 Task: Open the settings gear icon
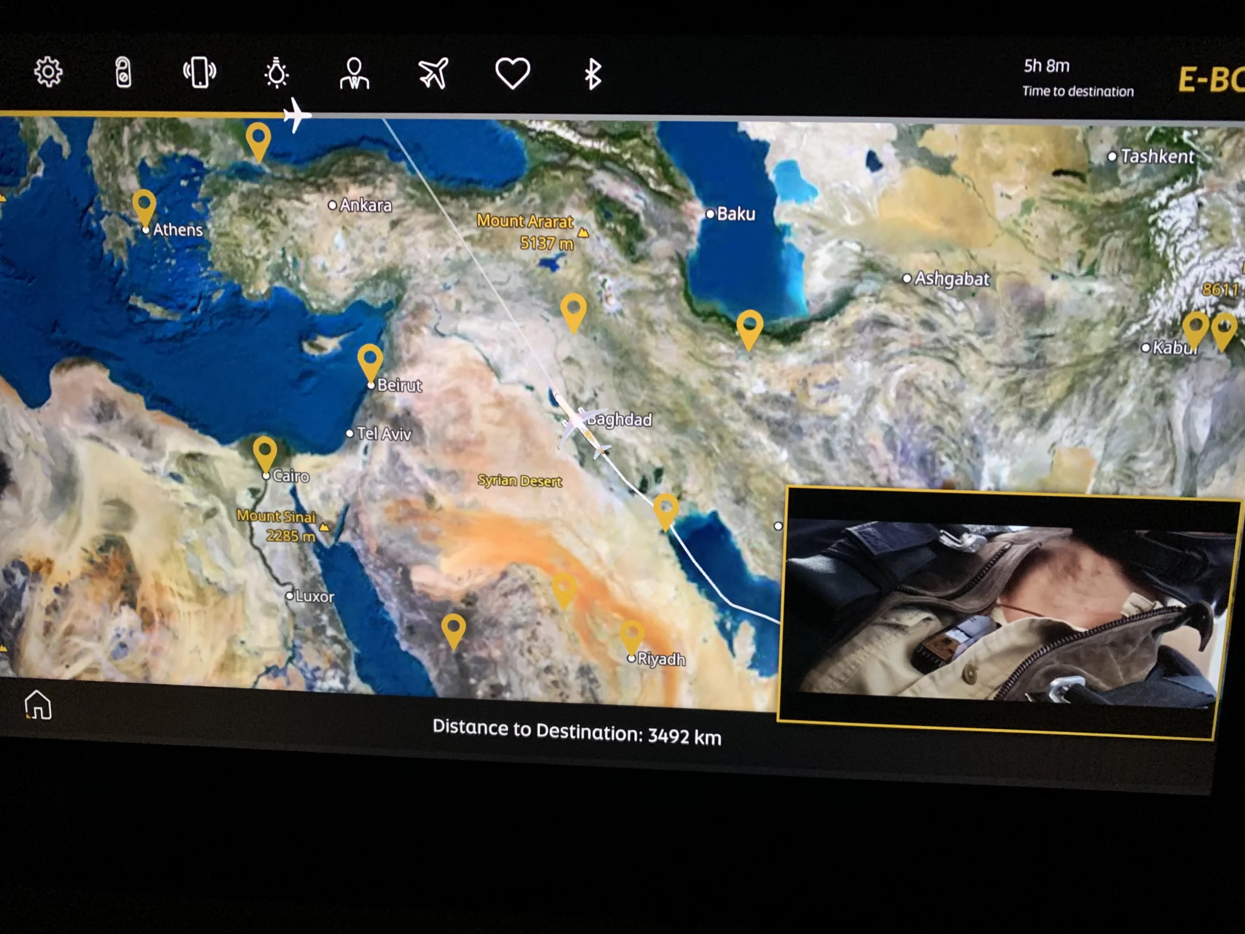click(x=48, y=72)
